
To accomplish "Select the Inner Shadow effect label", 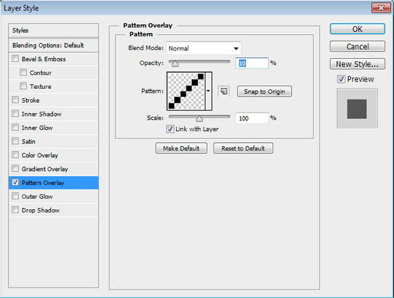I will point(41,114).
